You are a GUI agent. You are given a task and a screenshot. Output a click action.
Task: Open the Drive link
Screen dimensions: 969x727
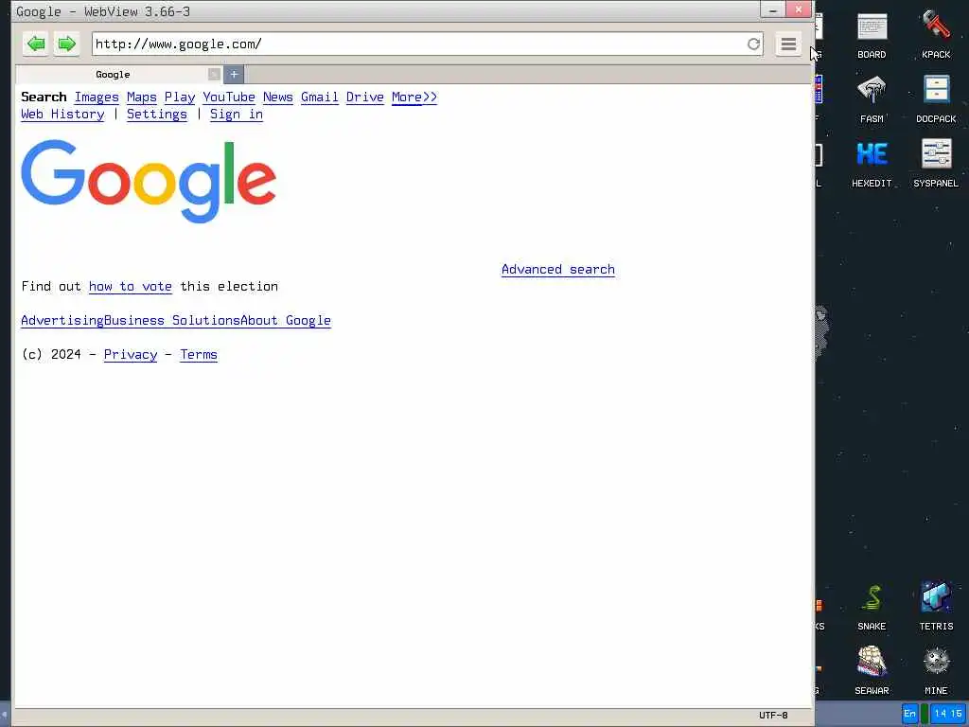click(364, 98)
